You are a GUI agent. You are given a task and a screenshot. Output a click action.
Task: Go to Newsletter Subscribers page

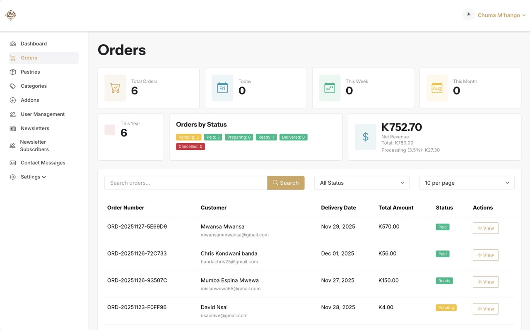pyautogui.click(x=34, y=146)
